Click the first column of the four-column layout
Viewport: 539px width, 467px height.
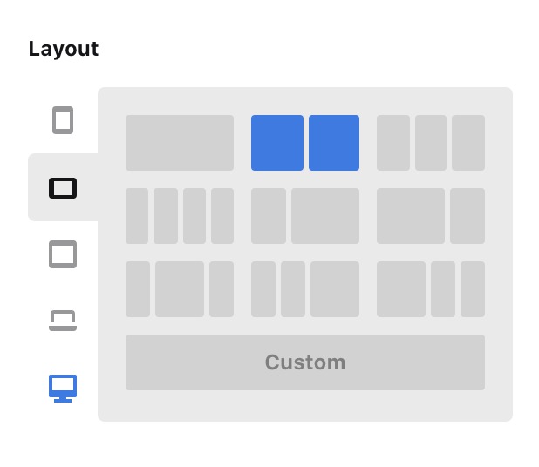137,216
